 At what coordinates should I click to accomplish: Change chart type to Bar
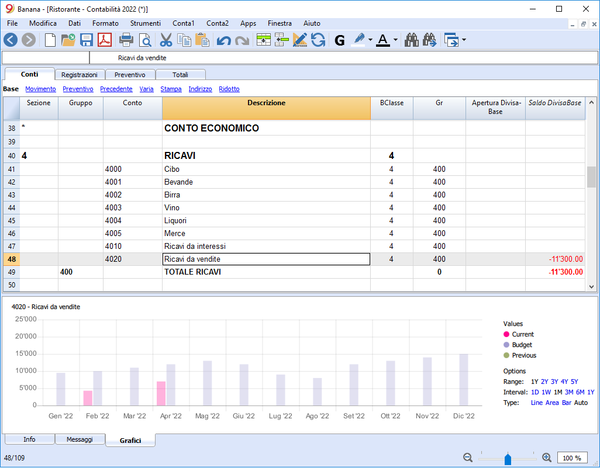point(567,403)
